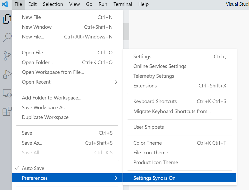
Task: Choose New Window from the File menu
Action: [37, 27]
